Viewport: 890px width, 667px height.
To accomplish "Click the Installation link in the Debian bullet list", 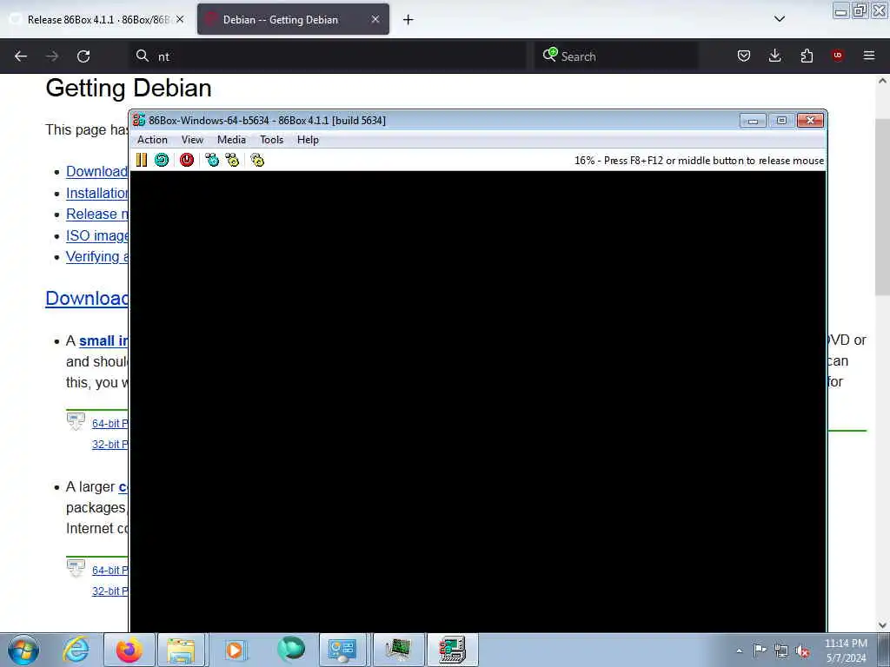I will (x=97, y=193).
